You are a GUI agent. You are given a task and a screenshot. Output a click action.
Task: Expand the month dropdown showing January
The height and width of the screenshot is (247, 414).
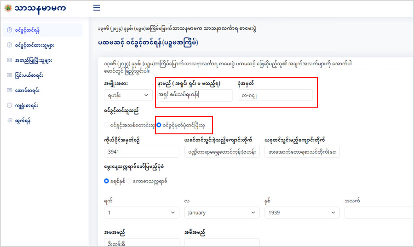[222, 213]
